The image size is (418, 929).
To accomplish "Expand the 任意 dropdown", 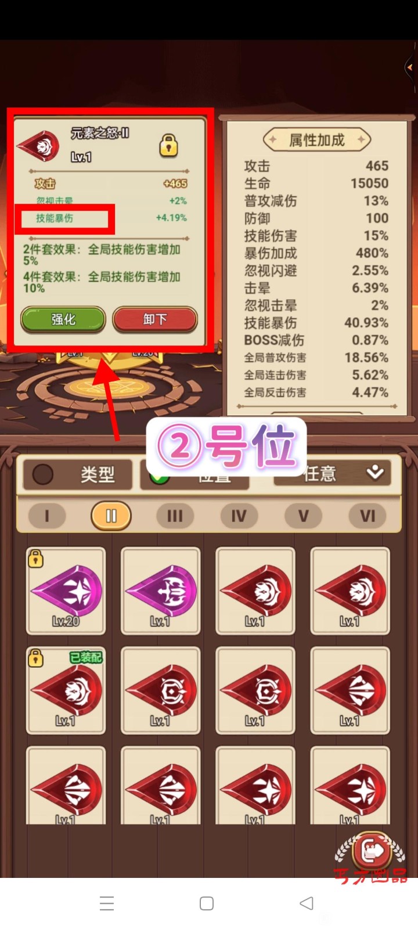I will click(337, 473).
